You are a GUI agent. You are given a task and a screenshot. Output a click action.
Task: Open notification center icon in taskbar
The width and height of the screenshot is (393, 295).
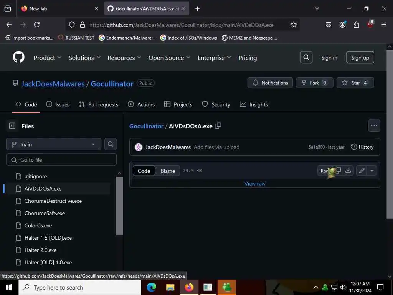click(380, 287)
